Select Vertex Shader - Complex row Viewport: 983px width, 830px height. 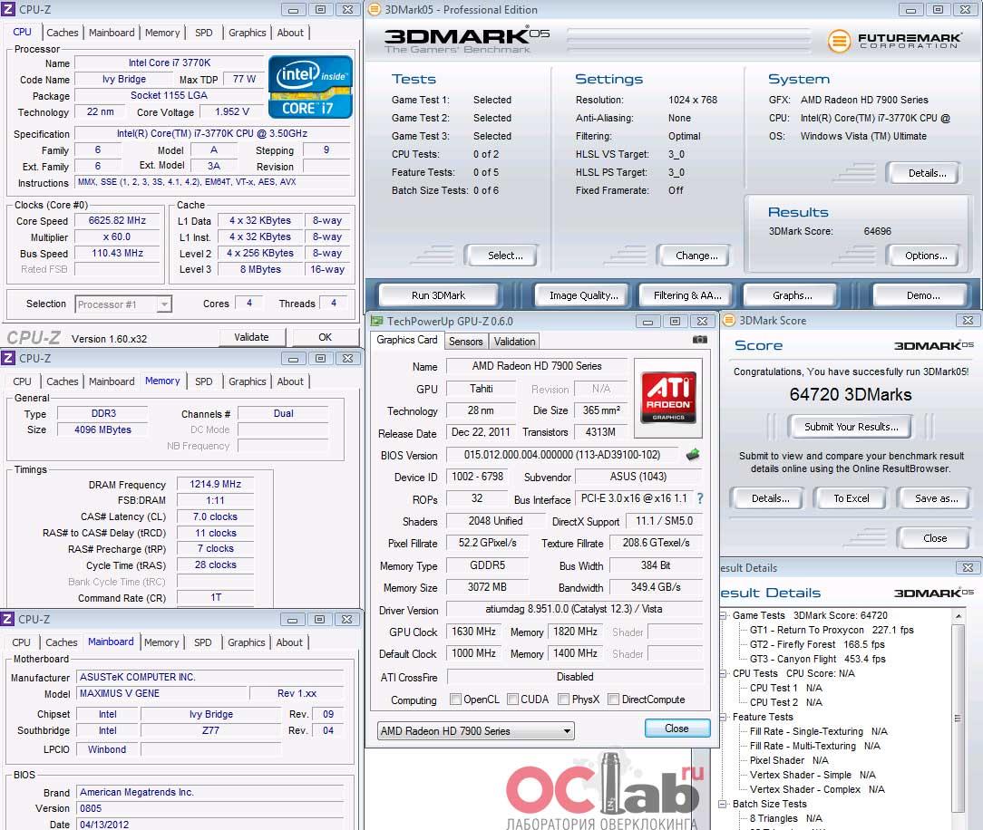(x=817, y=789)
